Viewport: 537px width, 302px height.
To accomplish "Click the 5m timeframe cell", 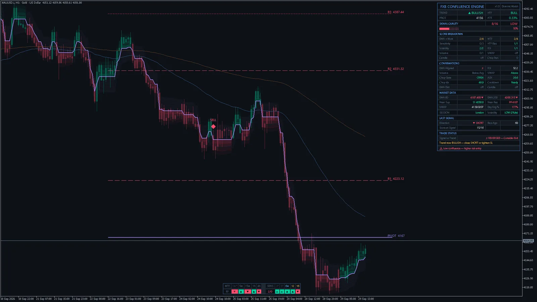I will click(x=241, y=286).
